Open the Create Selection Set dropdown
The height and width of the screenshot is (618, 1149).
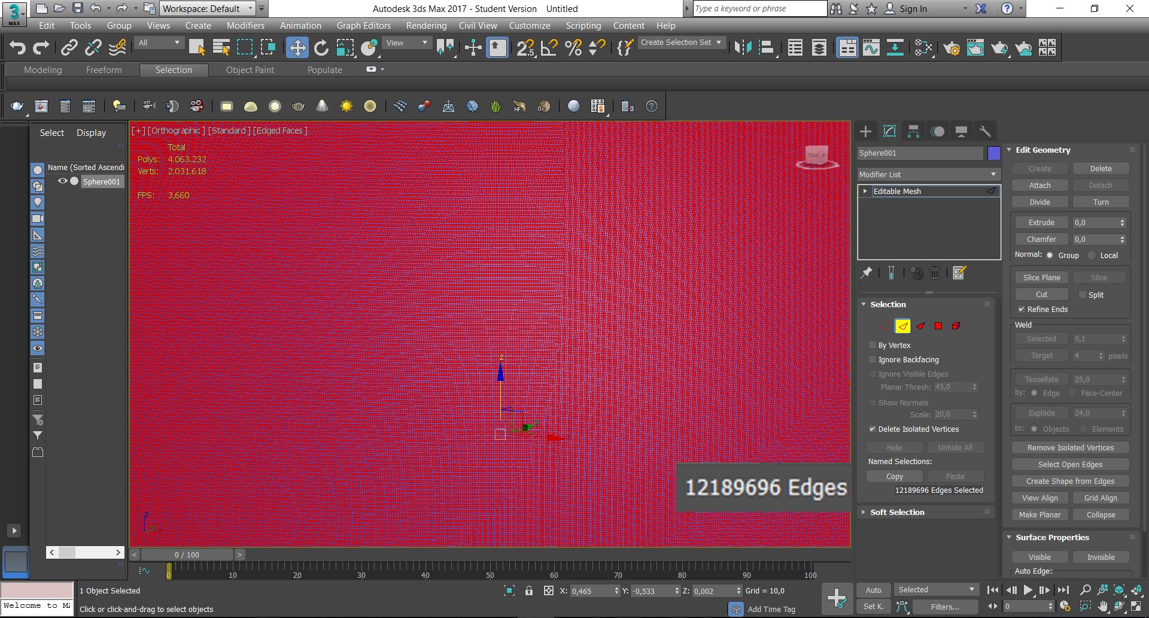682,43
